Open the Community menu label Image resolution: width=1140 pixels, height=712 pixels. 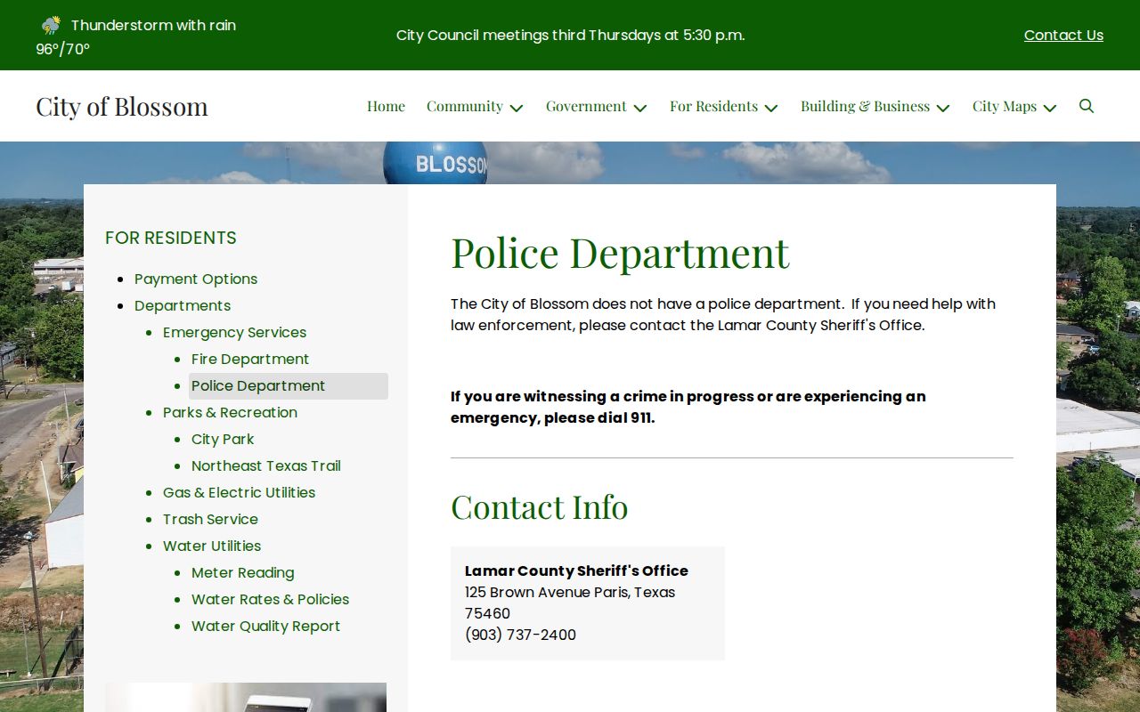coord(465,106)
